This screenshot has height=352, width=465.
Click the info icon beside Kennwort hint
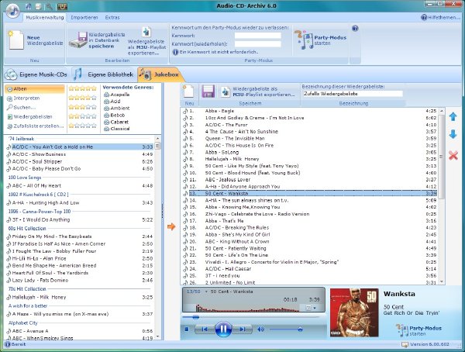coord(175,52)
